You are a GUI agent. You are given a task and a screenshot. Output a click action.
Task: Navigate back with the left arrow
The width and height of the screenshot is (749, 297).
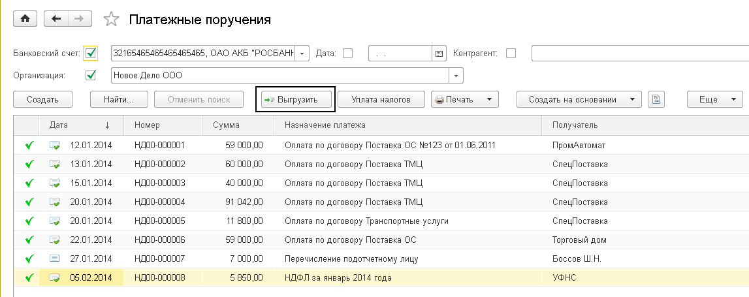click(56, 19)
